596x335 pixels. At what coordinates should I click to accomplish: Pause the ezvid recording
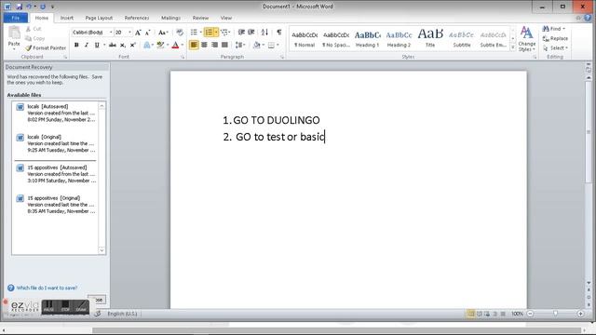48,306
